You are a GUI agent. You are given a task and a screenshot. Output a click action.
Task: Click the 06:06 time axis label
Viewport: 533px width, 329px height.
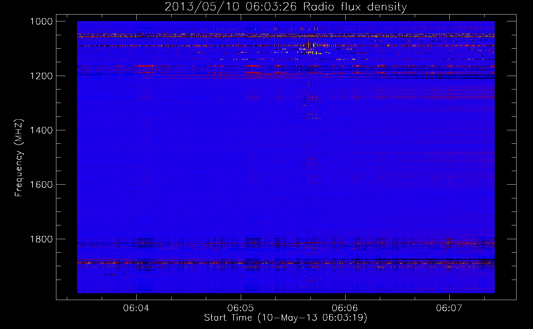coord(345,308)
